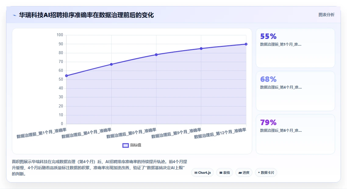The height and width of the screenshot is (189, 347).
Task: Click x-axis label 数据治理后_第4个月_准确率
Action: [87, 133]
